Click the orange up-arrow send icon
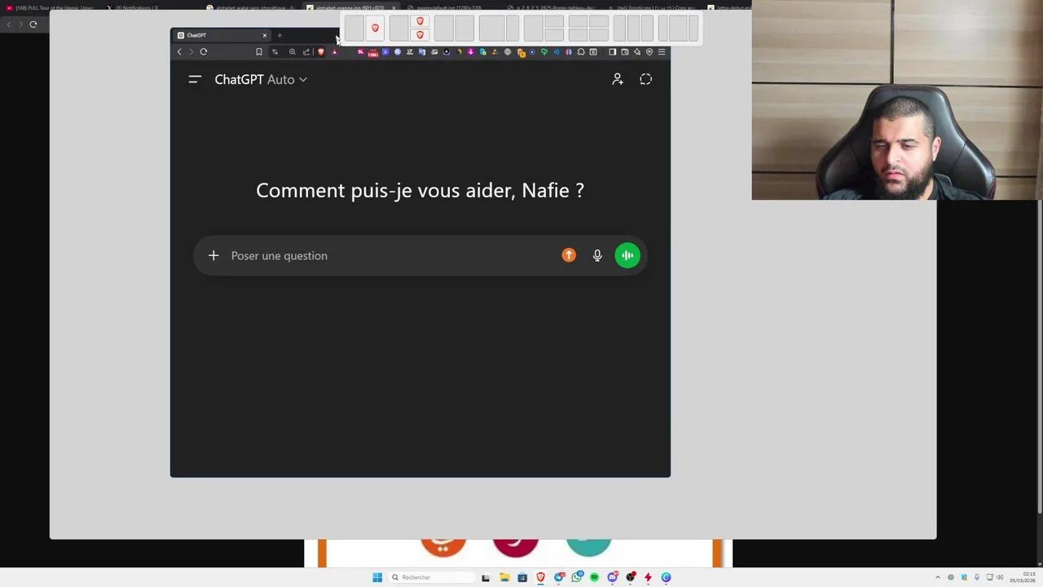The height and width of the screenshot is (587, 1043). tap(569, 255)
